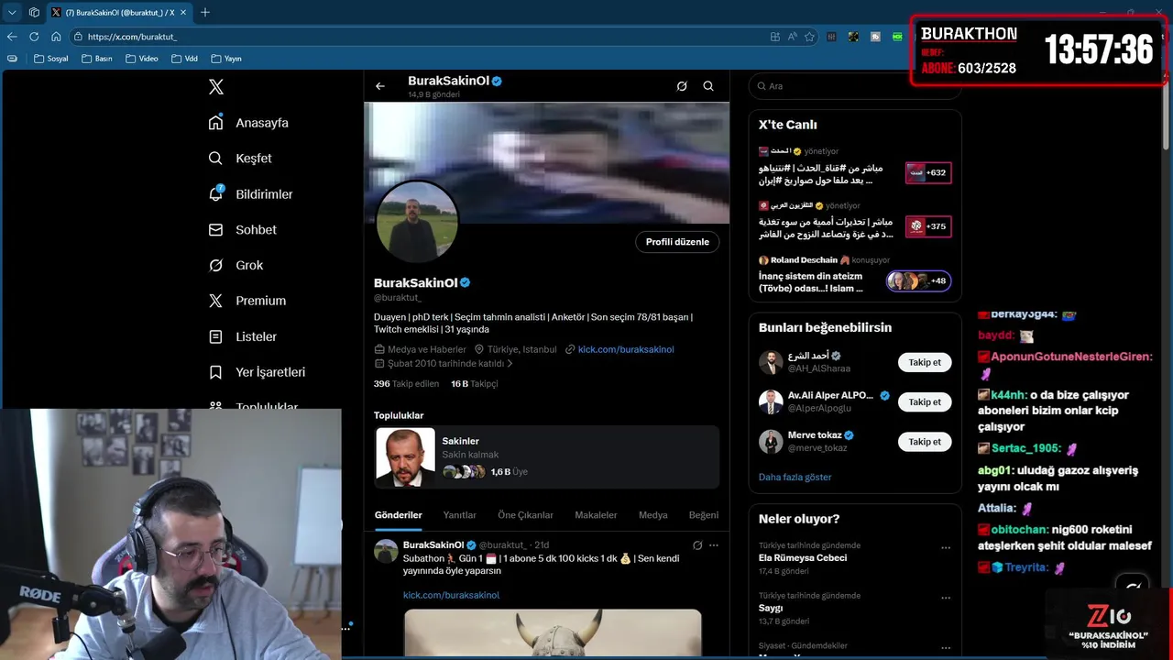
Task: Open the Video bookmarks folder
Action: click(x=142, y=59)
